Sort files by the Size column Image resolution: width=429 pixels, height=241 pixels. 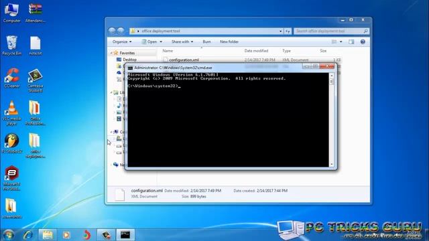point(323,51)
